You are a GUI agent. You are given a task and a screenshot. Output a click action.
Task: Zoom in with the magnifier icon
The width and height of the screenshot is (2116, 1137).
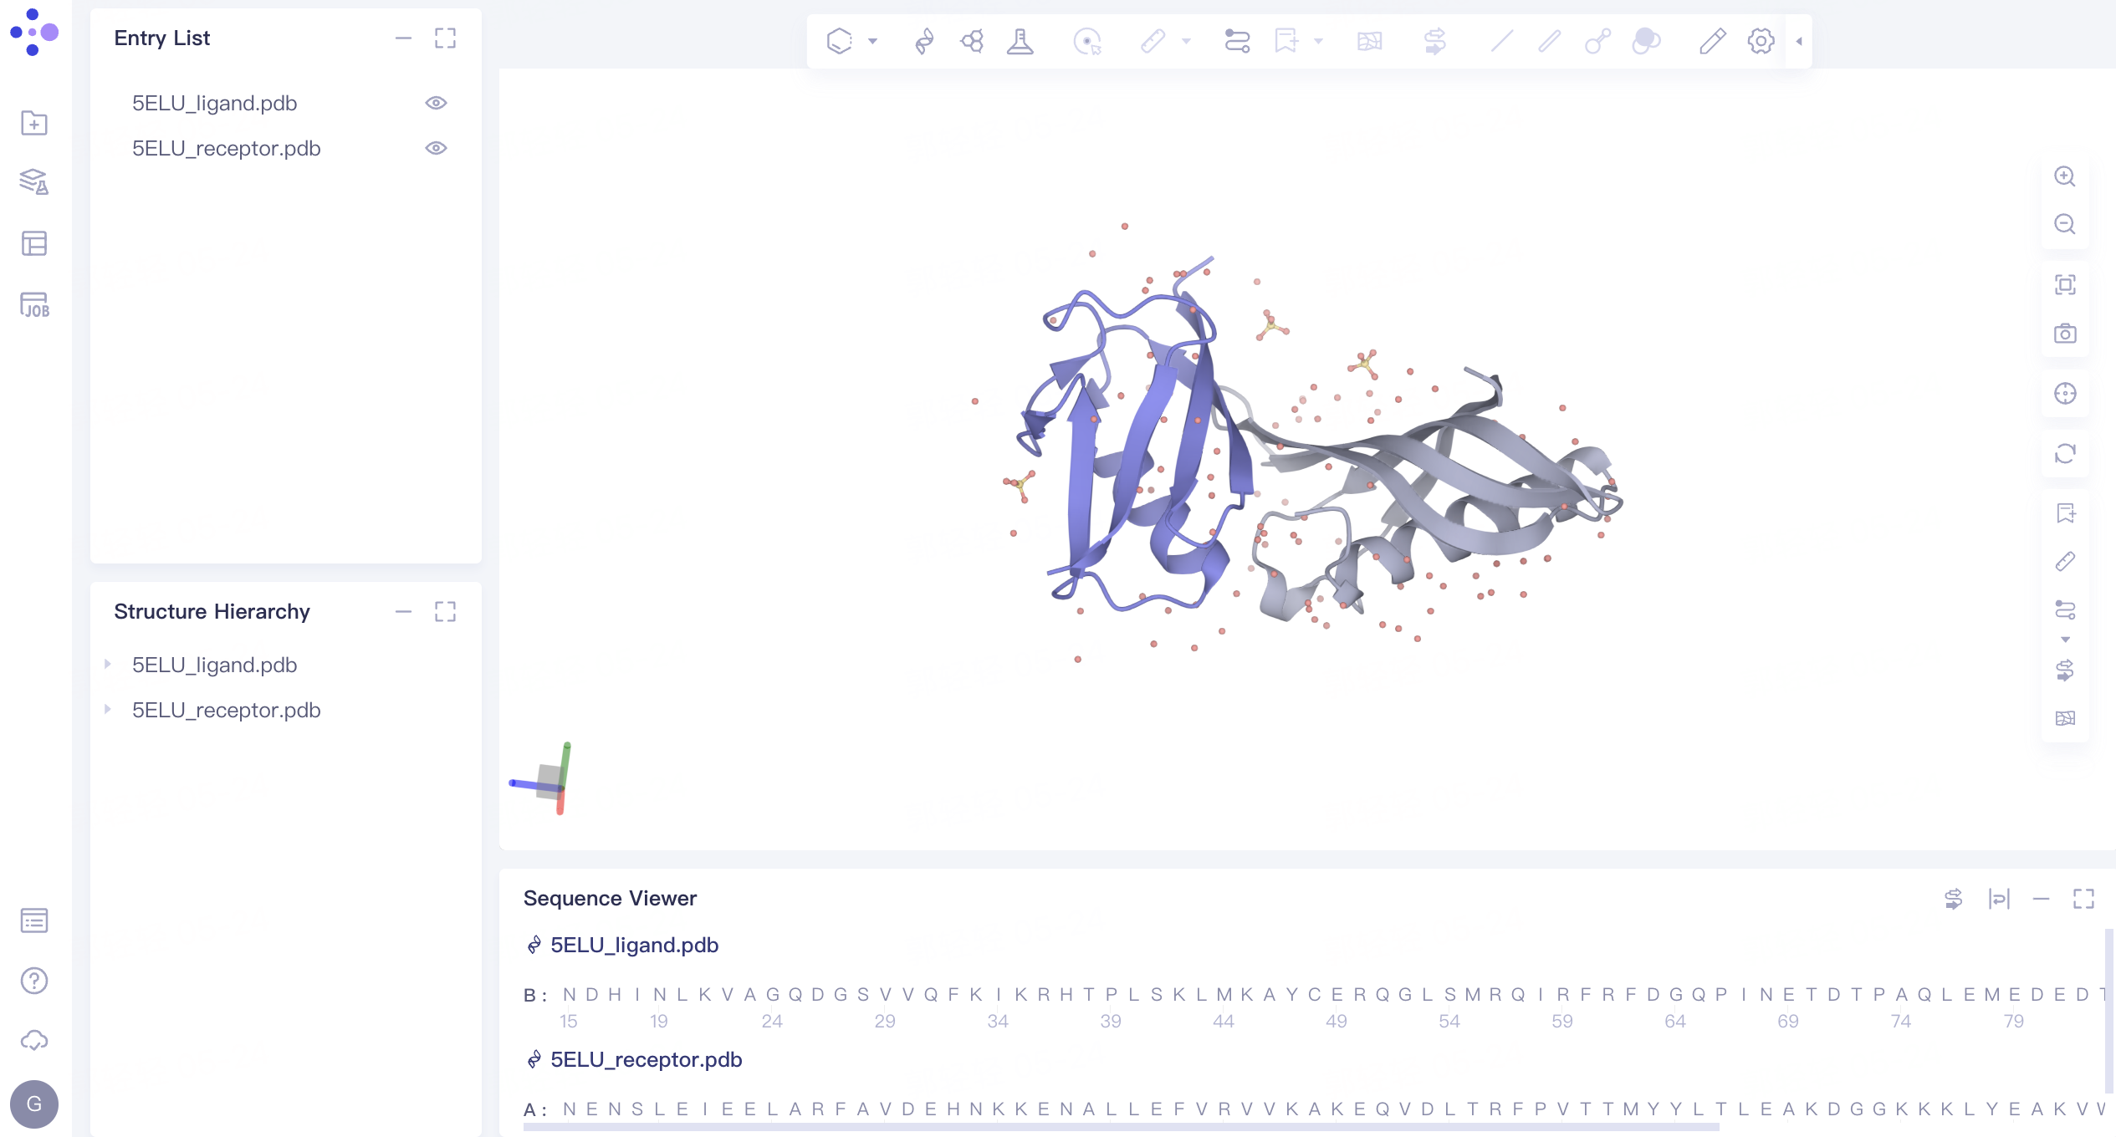2065,176
